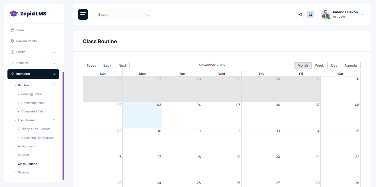
Task: Open the Running Batch link
Action: pyautogui.click(x=31, y=94)
